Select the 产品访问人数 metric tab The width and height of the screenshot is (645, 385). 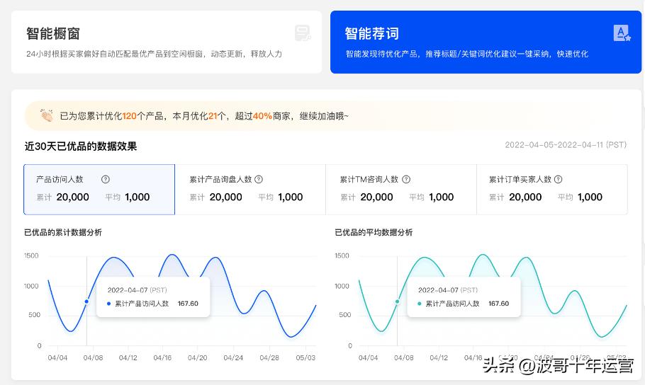pos(99,190)
